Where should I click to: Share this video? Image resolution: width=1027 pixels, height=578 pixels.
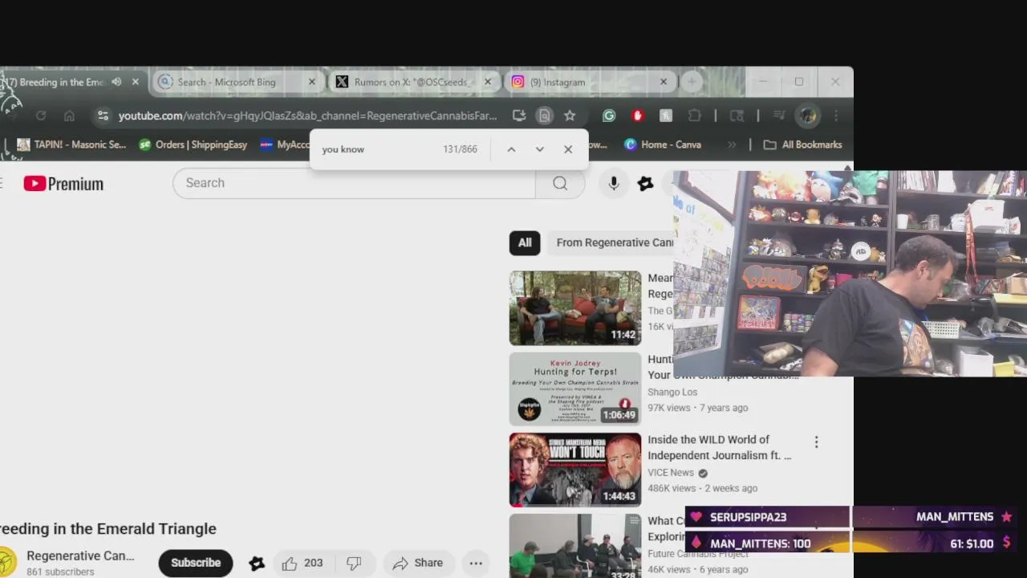[x=418, y=564]
